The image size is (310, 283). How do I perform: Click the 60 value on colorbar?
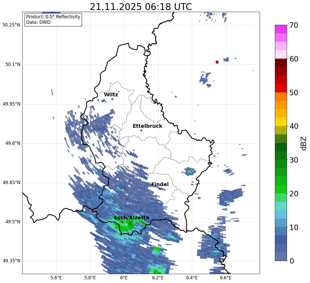click(294, 59)
